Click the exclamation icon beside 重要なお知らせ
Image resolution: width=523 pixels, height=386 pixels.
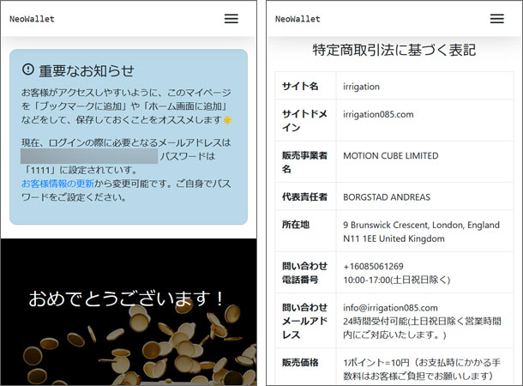(x=28, y=69)
